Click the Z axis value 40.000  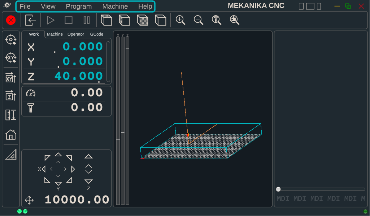pos(79,76)
